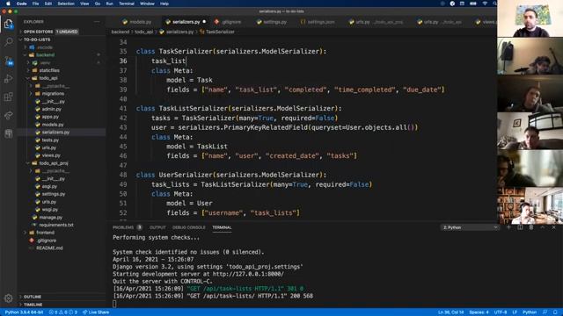This screenshot has width=563, height=316.
Task: Open the Extensions view
Action: [x=8, y=97]
